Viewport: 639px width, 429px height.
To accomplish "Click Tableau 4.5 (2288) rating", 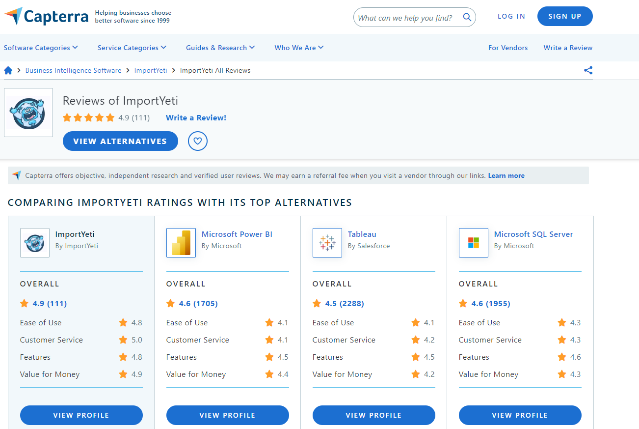I will pyautogui.click(x=345, y=304).
